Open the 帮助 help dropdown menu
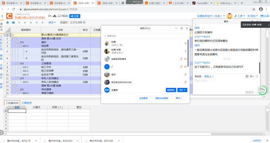 pos(253,16)
